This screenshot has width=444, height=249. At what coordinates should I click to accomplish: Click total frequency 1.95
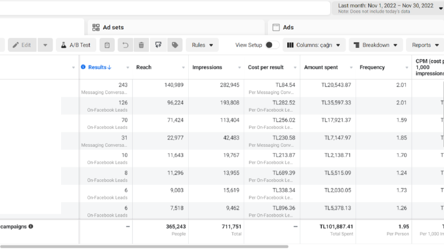(404, 227)
